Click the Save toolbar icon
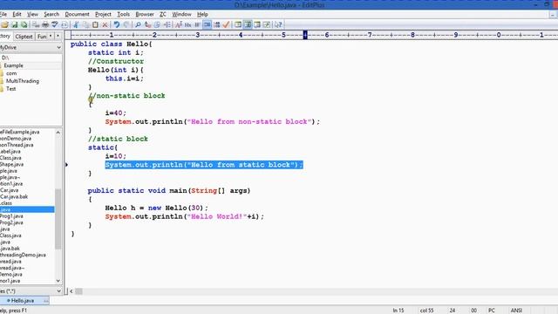This screenshot has height=314, width=558. (14, 24)
